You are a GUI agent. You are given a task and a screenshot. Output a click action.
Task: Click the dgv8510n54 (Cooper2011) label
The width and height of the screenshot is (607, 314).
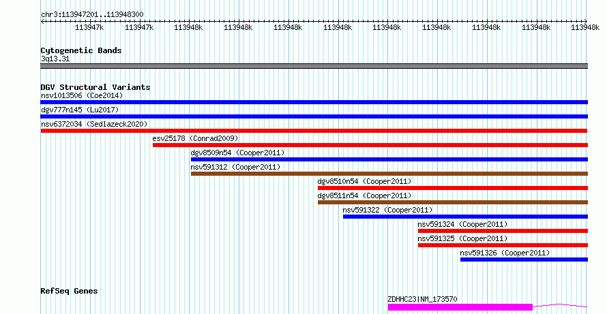coord(364,181)
